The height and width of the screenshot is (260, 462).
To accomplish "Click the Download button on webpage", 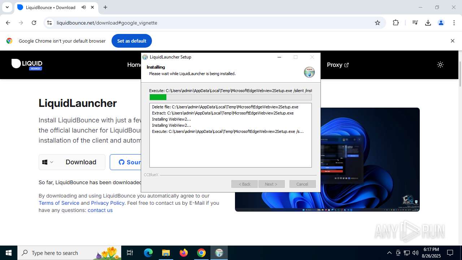I will tap(81, 162).
